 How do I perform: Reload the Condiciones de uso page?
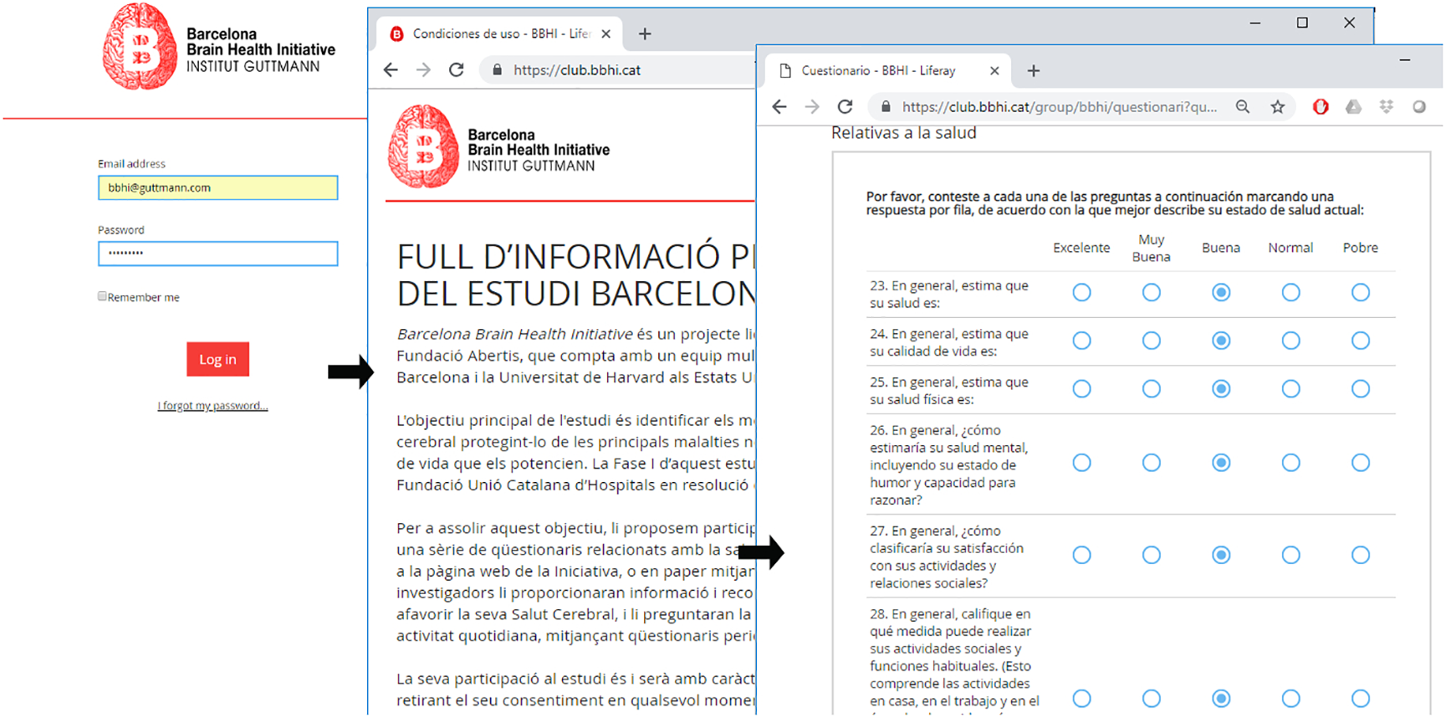(x=456, y=70)
